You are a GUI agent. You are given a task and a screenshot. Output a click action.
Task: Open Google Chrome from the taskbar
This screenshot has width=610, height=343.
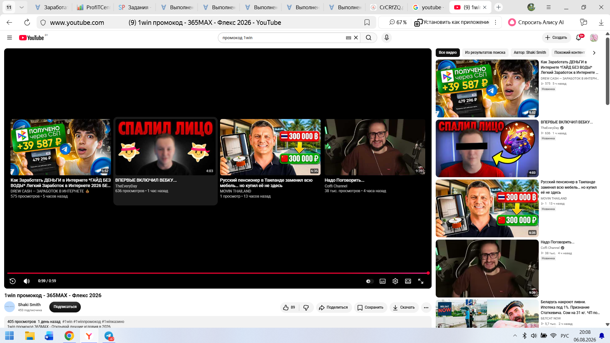pyautogui.click(x=69, y=336)
